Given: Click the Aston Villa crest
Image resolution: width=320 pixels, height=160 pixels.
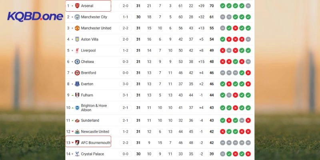Looking at the screenshot, I should pyautogui.click(x=77, y=39).
